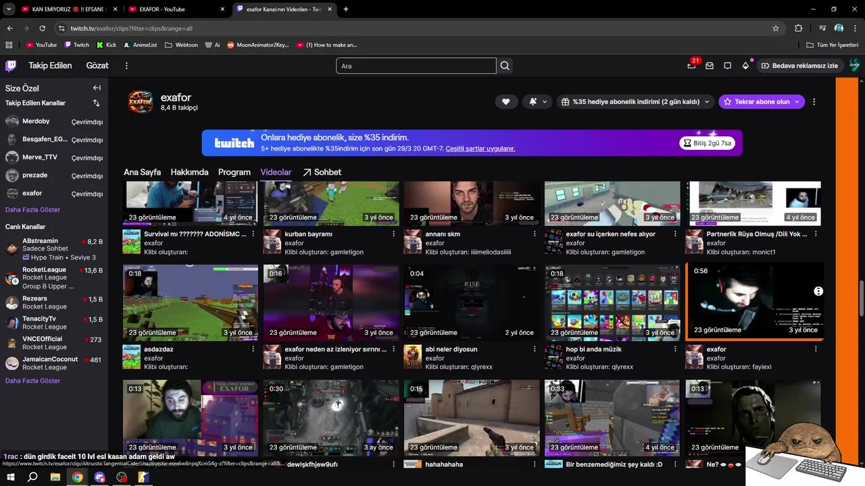The width and height of the screenshot is (865, 486).
Task: Open File Explorer from taskbar
Action: [55, 477]
